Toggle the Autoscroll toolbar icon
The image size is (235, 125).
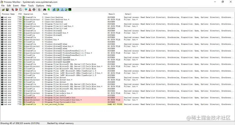[16, 10]
